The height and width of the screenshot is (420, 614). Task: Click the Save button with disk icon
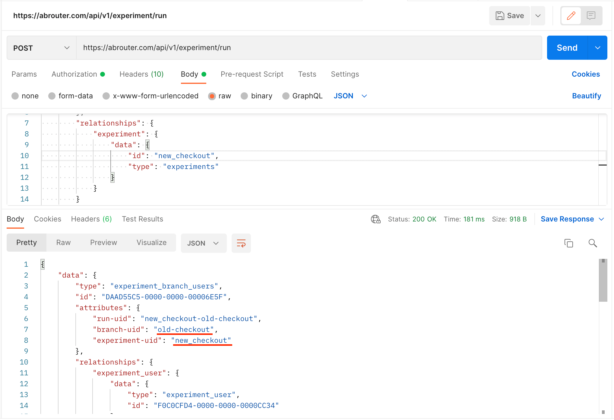(x=510, y=16)
